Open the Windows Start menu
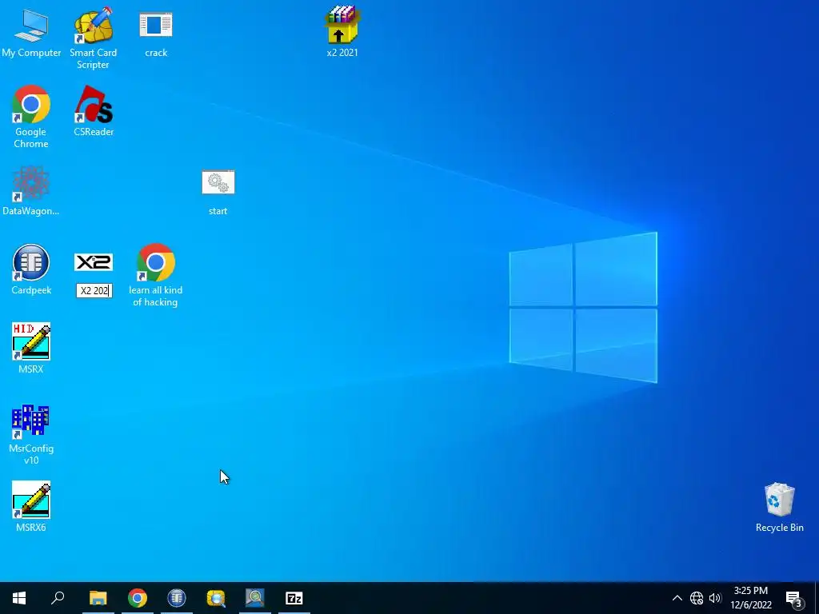 19,598
